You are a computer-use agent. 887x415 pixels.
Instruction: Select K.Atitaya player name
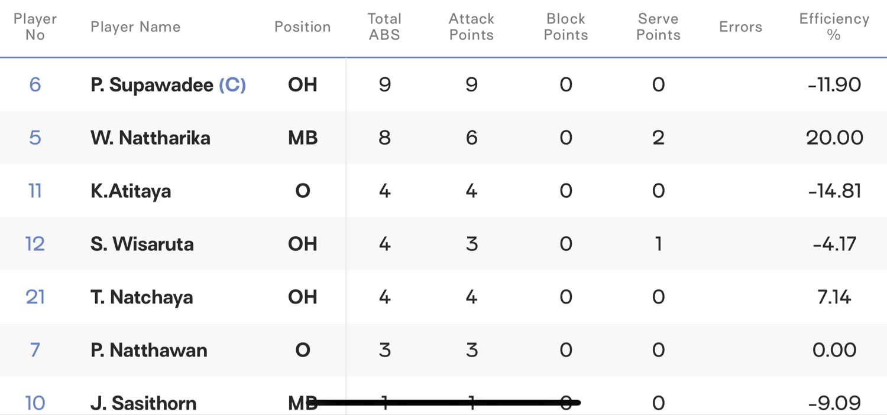pyautogui.click(x=131, y=191)
